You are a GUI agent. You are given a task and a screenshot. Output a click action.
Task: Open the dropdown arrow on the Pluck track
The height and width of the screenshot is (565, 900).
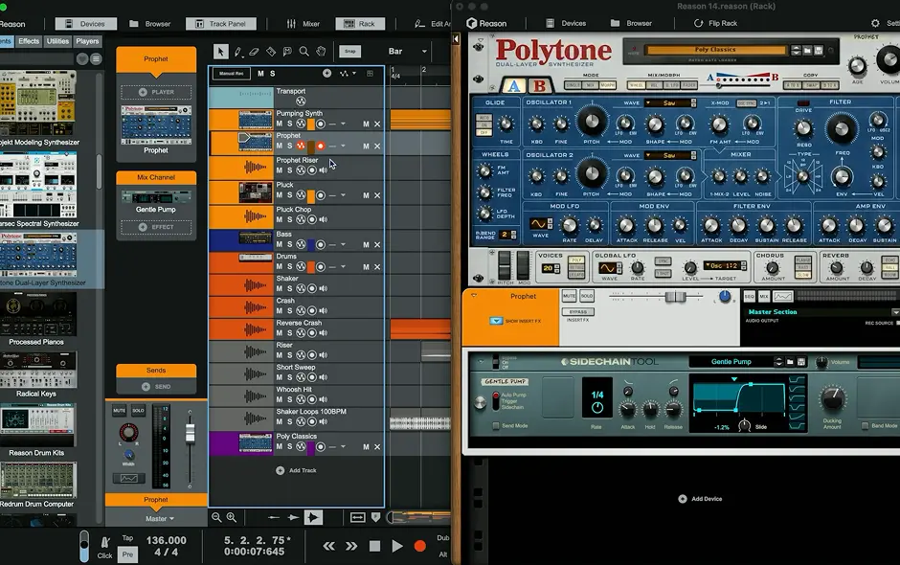[343, 195]
